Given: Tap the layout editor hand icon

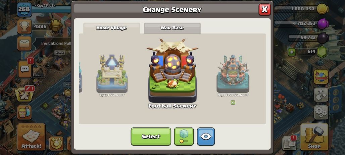Looking at the screenshot, I should 321,95.
